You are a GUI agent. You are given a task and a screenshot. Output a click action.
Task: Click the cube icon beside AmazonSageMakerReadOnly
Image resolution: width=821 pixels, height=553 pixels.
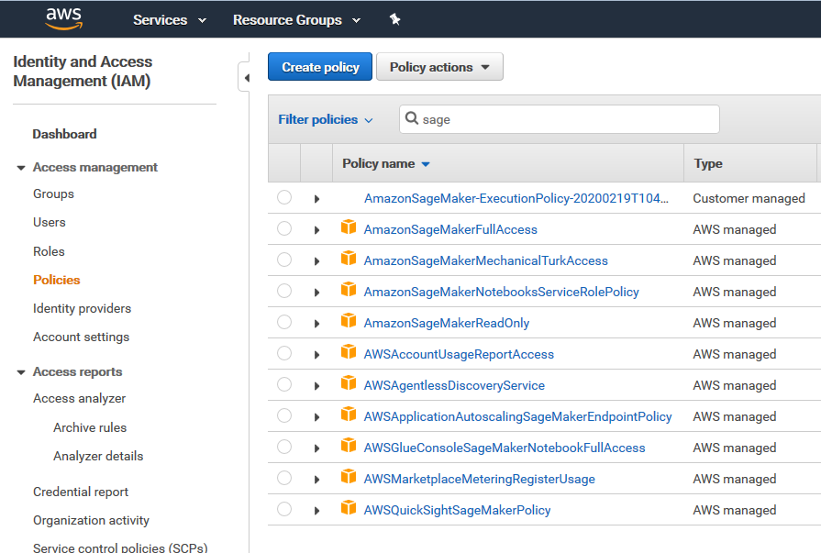coord(349,322)
